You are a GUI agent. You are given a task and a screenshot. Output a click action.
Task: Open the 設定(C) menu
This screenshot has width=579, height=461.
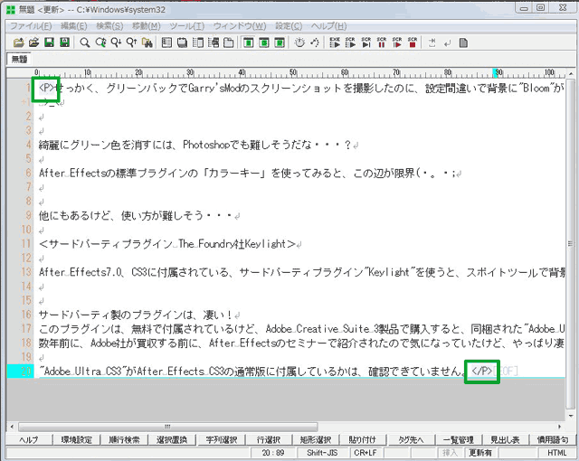pos(289,25)
